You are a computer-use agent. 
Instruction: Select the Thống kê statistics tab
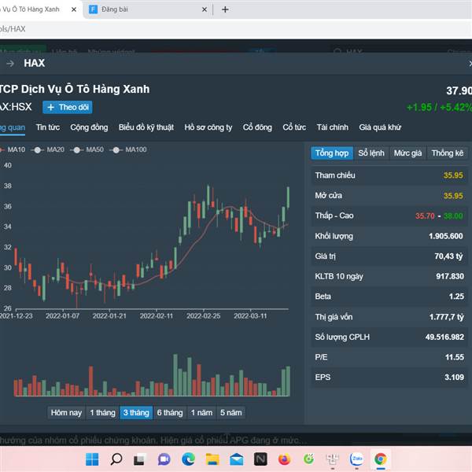pos(448,153)
